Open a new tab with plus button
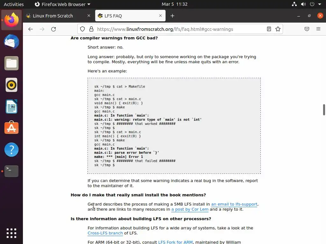The image size is (326, 244). click(x=172, y=16)
